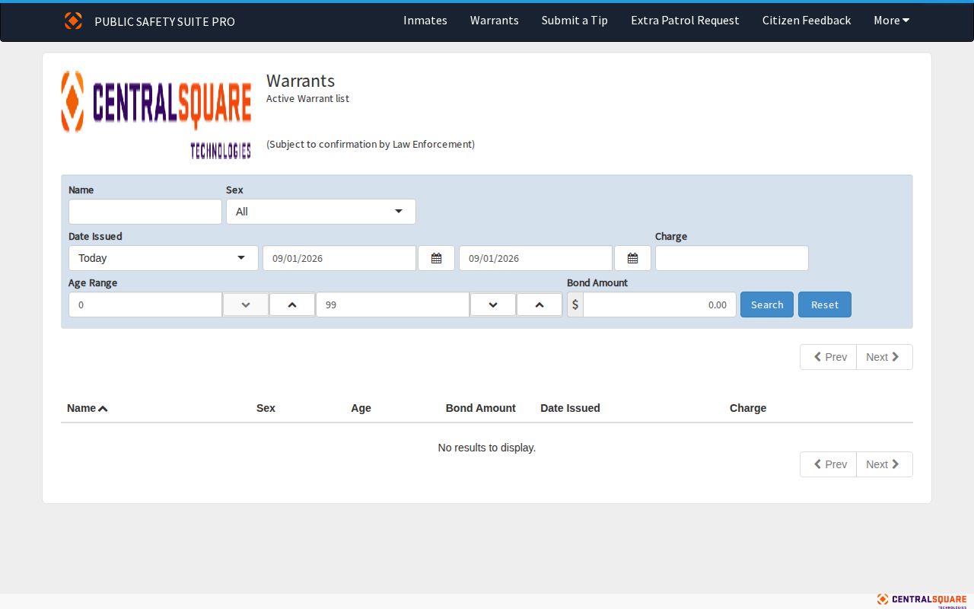Decrease minimum age with down chevron
Screen dimensions: 974x609
pyautogui.click(x=246, y=304)
